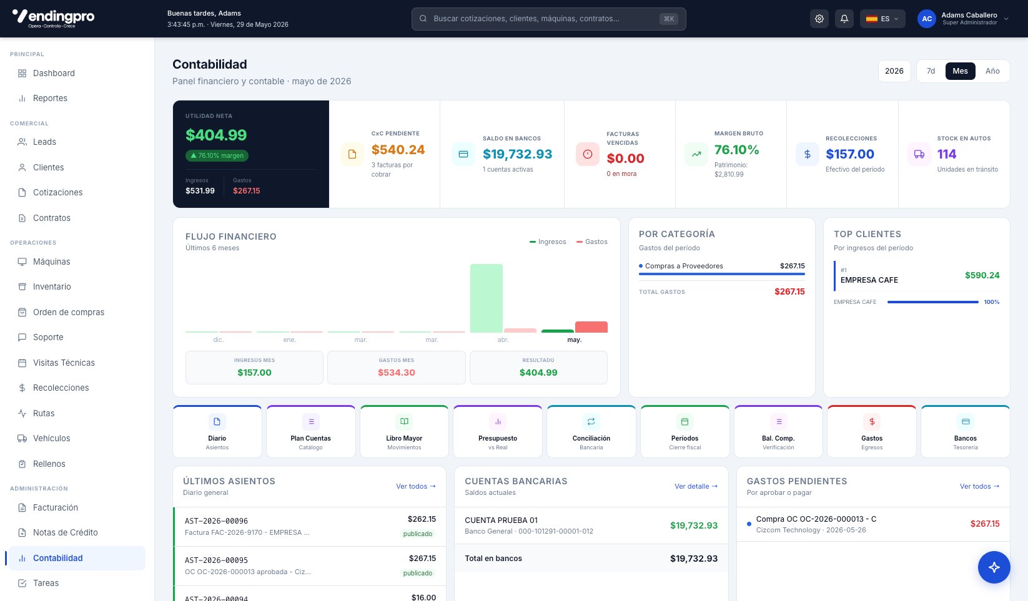Image resolution: width=1028 pixels, height=601 pixels.
Task: Click the Recolecciones dollar icon
Action: pos(808,154)
